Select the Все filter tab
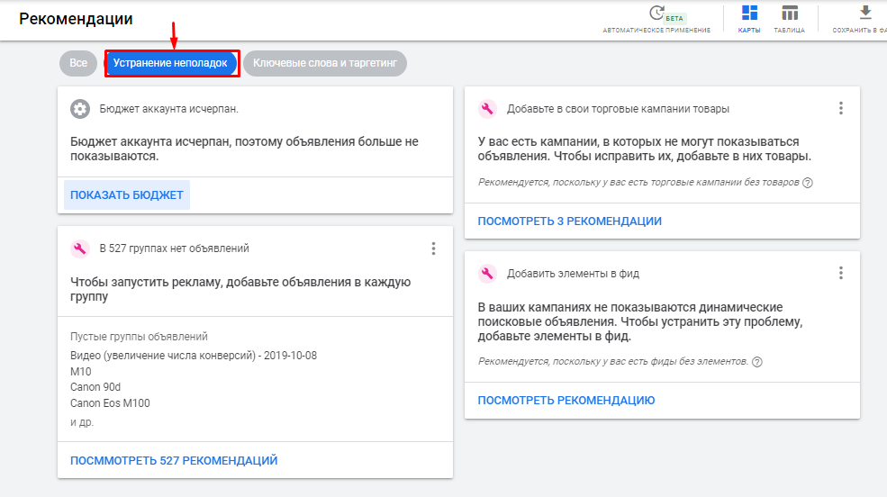The image size is (887, 497). pos(78,63)
